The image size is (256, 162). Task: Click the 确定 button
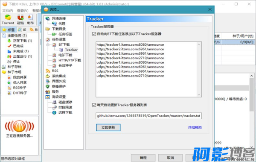(x=143, y=158)
